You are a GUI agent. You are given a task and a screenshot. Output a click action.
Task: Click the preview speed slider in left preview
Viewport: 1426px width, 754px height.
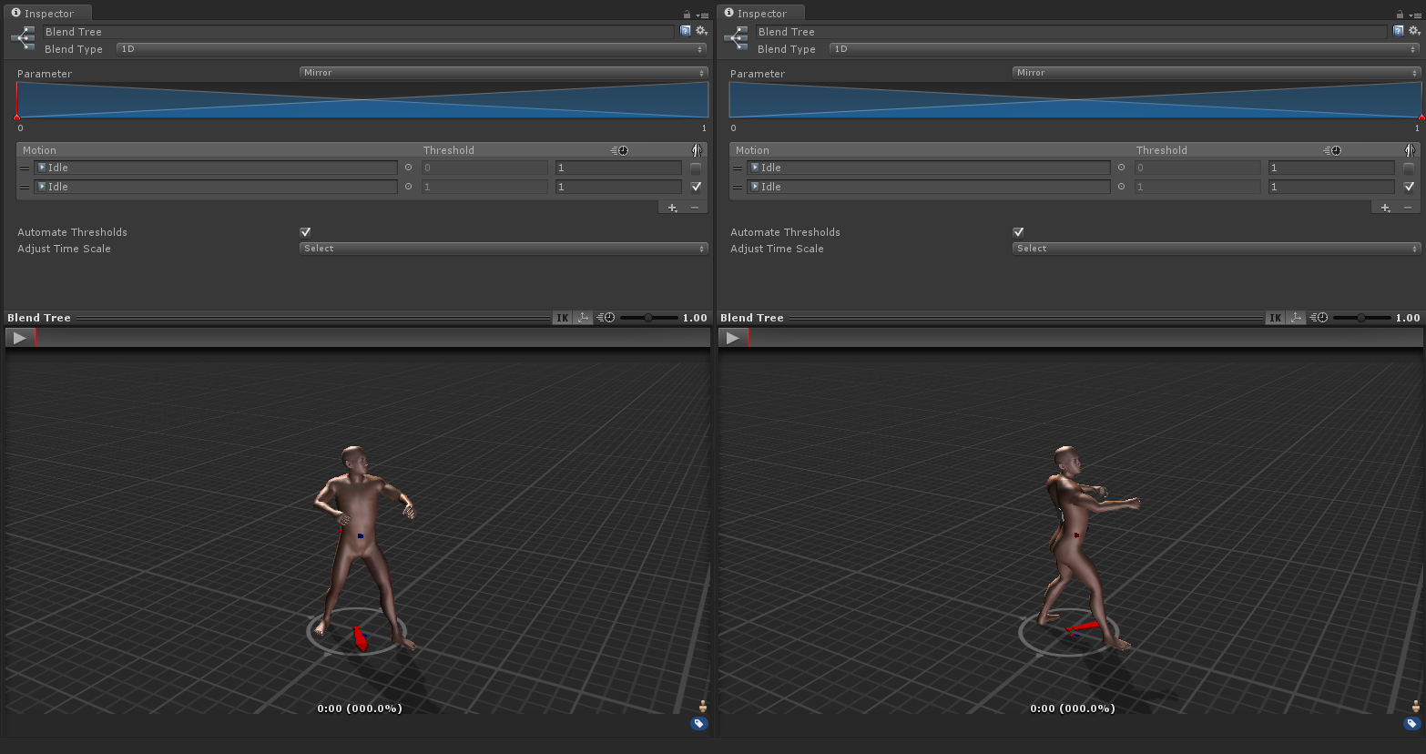click(648, 318)
